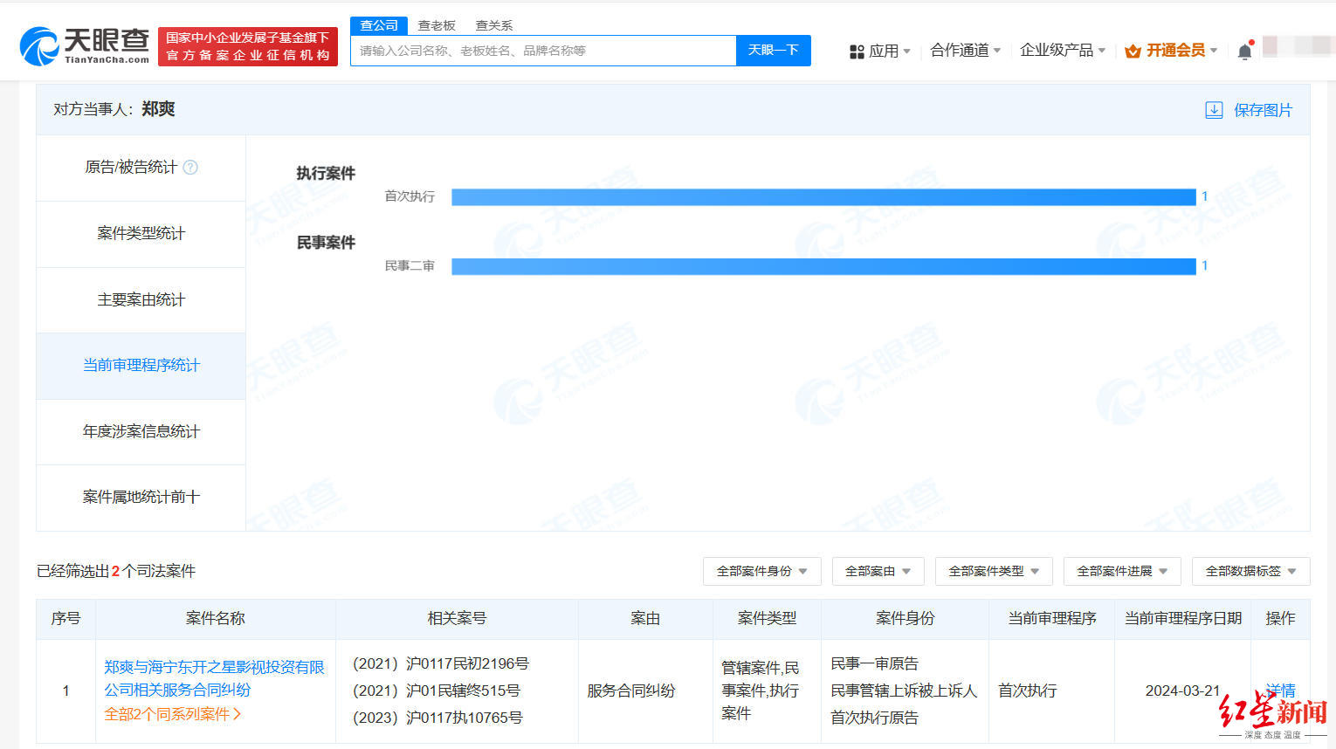Switch to the 查公司 search tab
Screen dimensions: 1336x749
click(x=379, y=25)
